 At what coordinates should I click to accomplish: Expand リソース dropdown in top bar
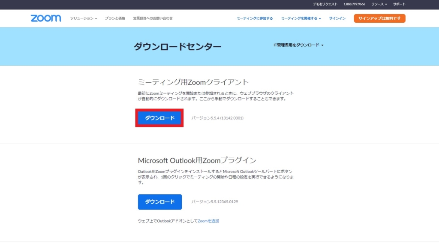[x=379, y=4]
